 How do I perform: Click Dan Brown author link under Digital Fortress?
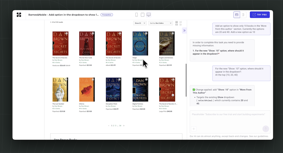tap(138, 106)
